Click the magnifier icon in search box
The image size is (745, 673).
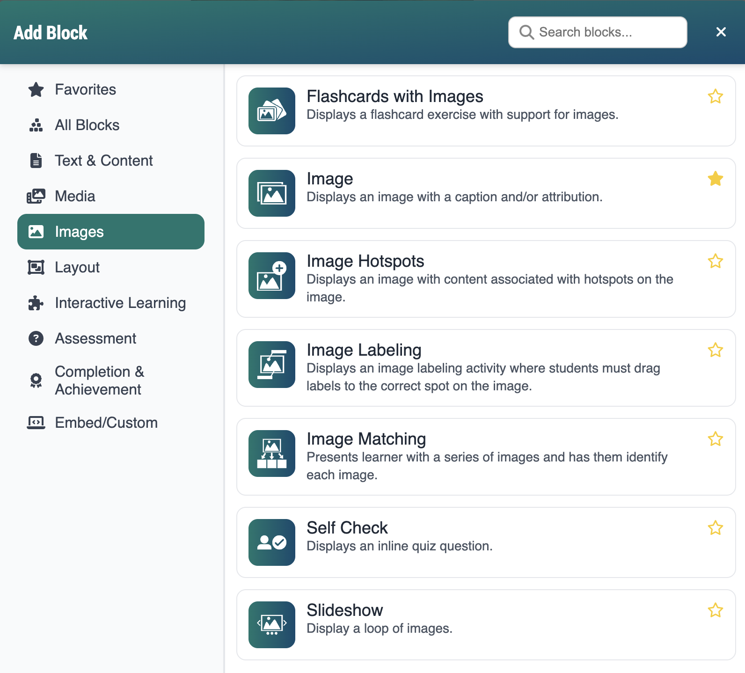(x=526, y=32)
